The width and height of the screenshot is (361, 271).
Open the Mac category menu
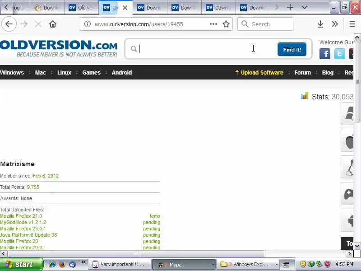click(41, 73)
